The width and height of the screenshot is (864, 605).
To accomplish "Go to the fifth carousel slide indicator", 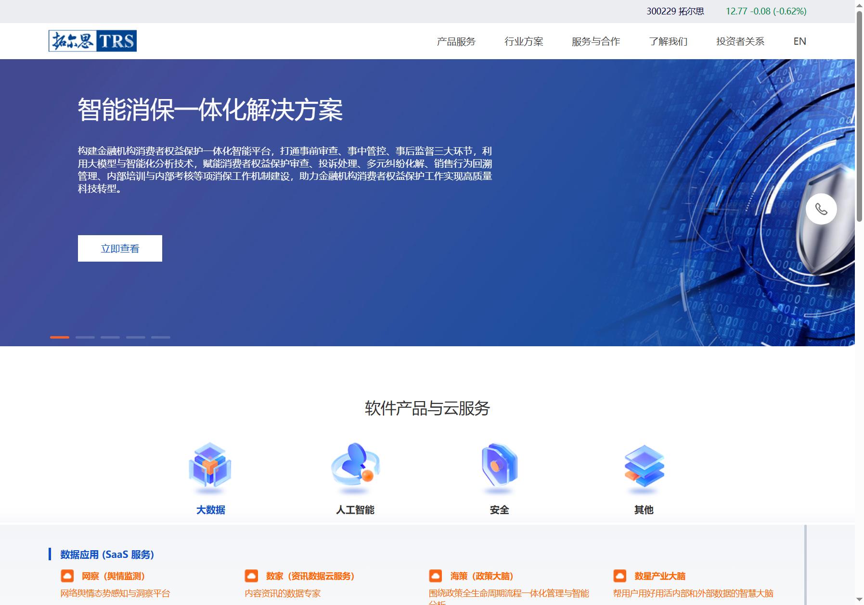I will (161, 337).
